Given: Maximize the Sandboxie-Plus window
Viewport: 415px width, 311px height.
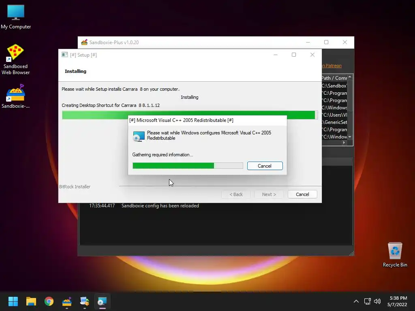Looking at the screenshot, I should [326, 42].
